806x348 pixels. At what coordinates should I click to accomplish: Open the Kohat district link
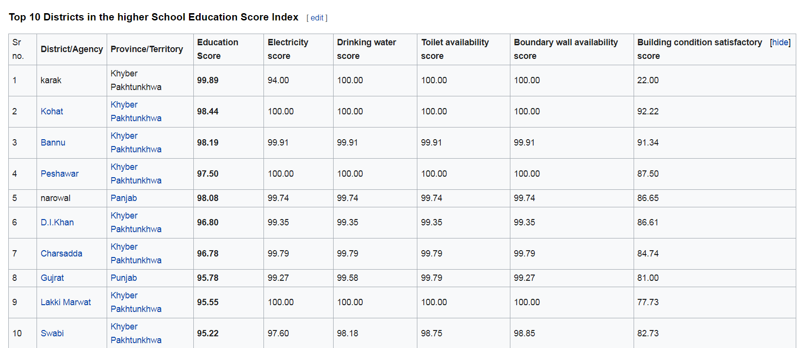click(52, 111)
